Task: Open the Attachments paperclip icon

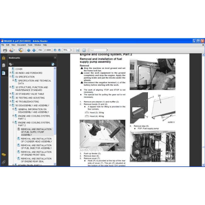Action: pyautogui.click(x=4, y=162)
